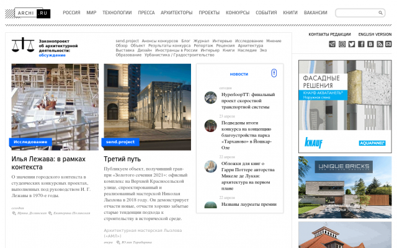The height and width of the screenshot is (248, 397).
Task: Open the Facebook icon
Action: (361, 44)
